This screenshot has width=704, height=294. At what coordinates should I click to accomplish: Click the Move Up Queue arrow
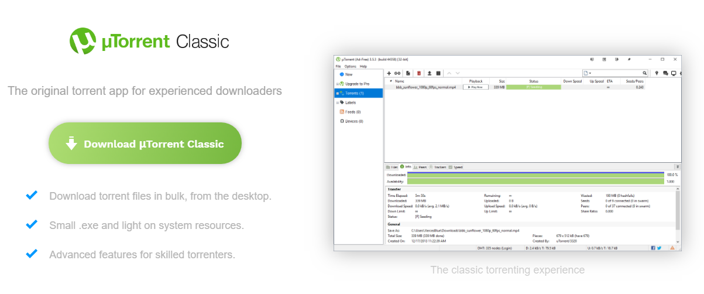click(449, 73)
